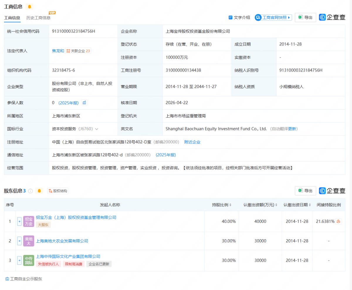Click 工商自主公示股东 at the bottom
The image size is (352, 290).
tap(24, 279)
